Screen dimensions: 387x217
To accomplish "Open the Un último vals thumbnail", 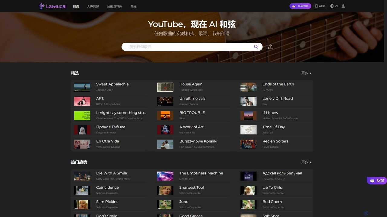I will click(x=165, y=101).
